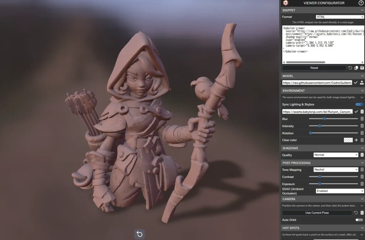
Task: Click the Use Current Pose button
Action: 317,213
